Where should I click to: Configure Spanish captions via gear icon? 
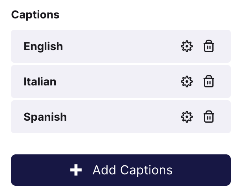(186, 117)
